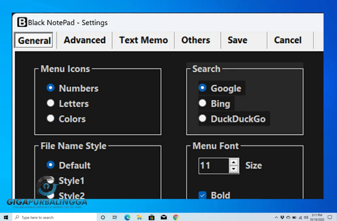This screenshot has width=337, height=221.
Task: Increase menu font size with up arrow
Action: click(x=234, y=162)
